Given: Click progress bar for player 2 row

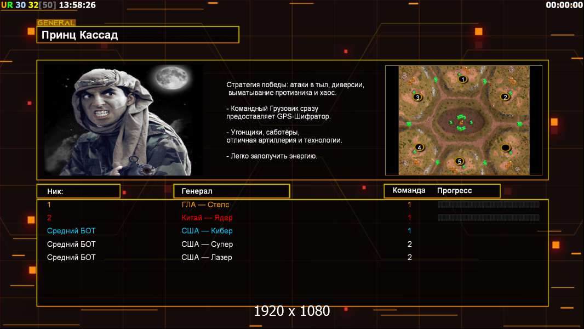Looking at the screenshot, I should tap(489, 217).
